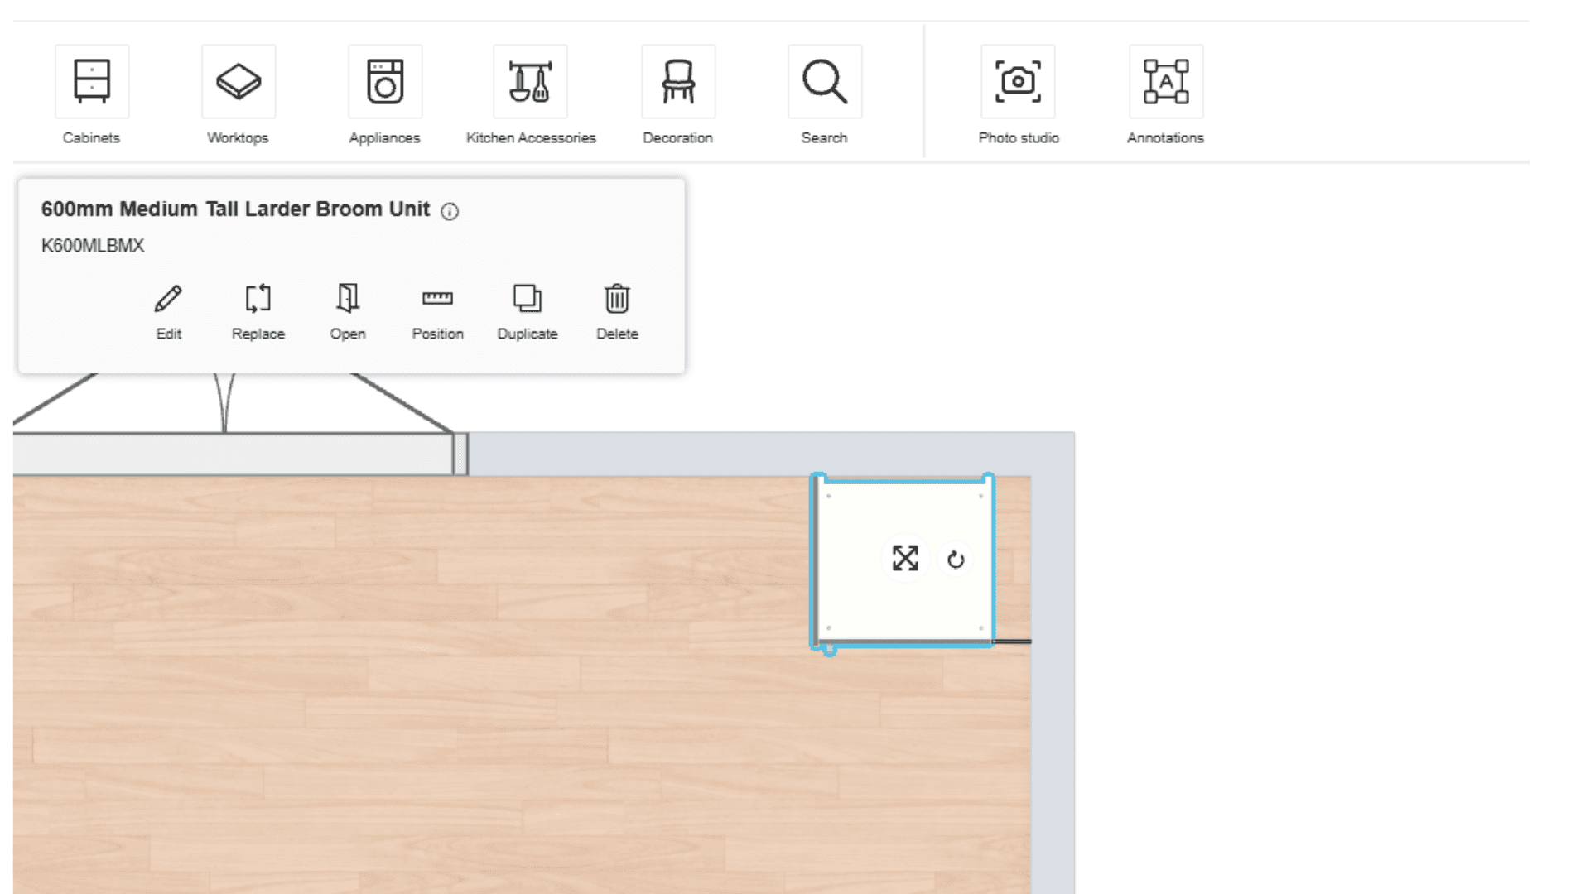Launch the Photo studio
Image resolution: width=1590 pixels, height=894 pixels.
point(1018,81)
